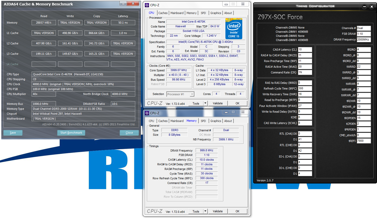Open SPD tab in lower CPU-Z window
Screen dimensions: 377x218
(203, 121)
